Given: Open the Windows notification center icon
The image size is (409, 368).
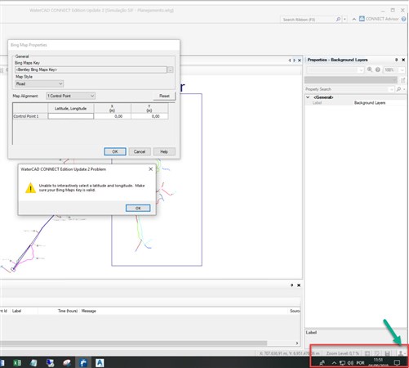Looking at the screenshot, I should click(x=397, y=362).
